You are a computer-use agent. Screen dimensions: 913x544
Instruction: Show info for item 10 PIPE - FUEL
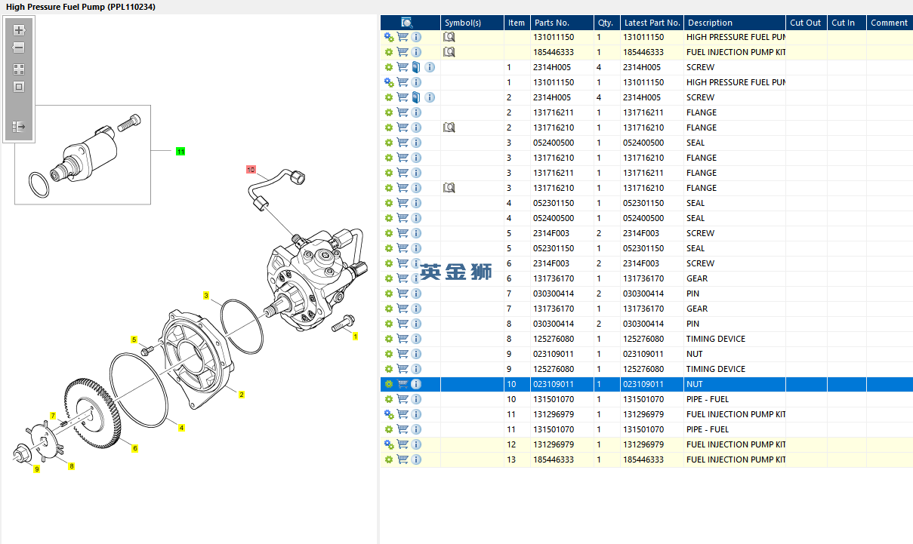[416, 399]
